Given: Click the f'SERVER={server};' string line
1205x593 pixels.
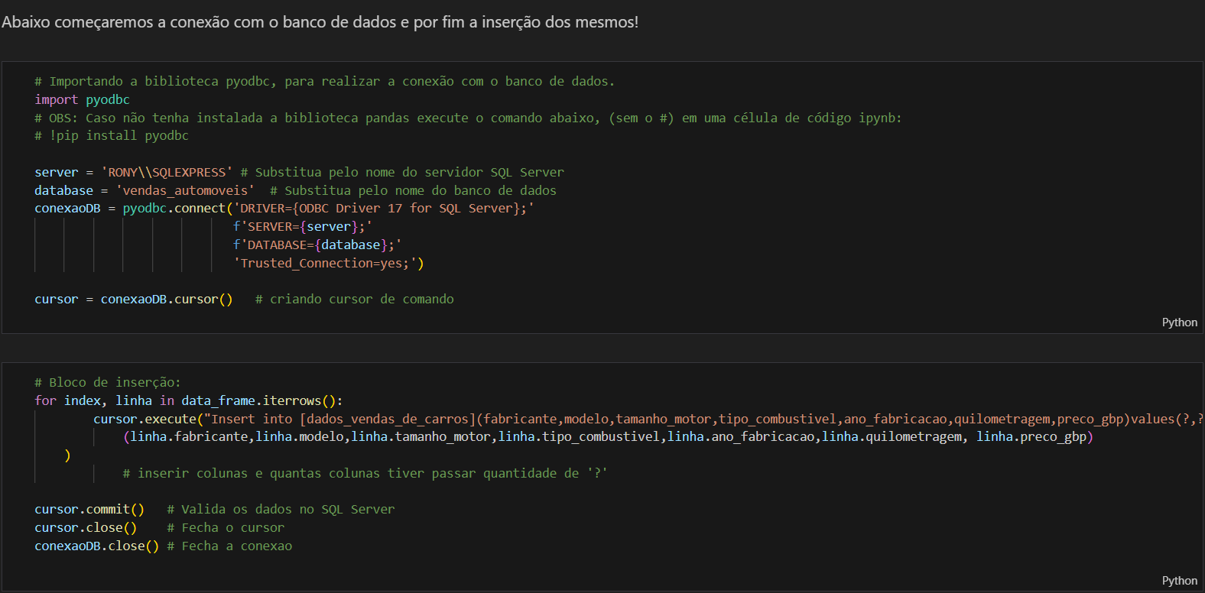Looking at the screenshot, I should pos(302,226).
